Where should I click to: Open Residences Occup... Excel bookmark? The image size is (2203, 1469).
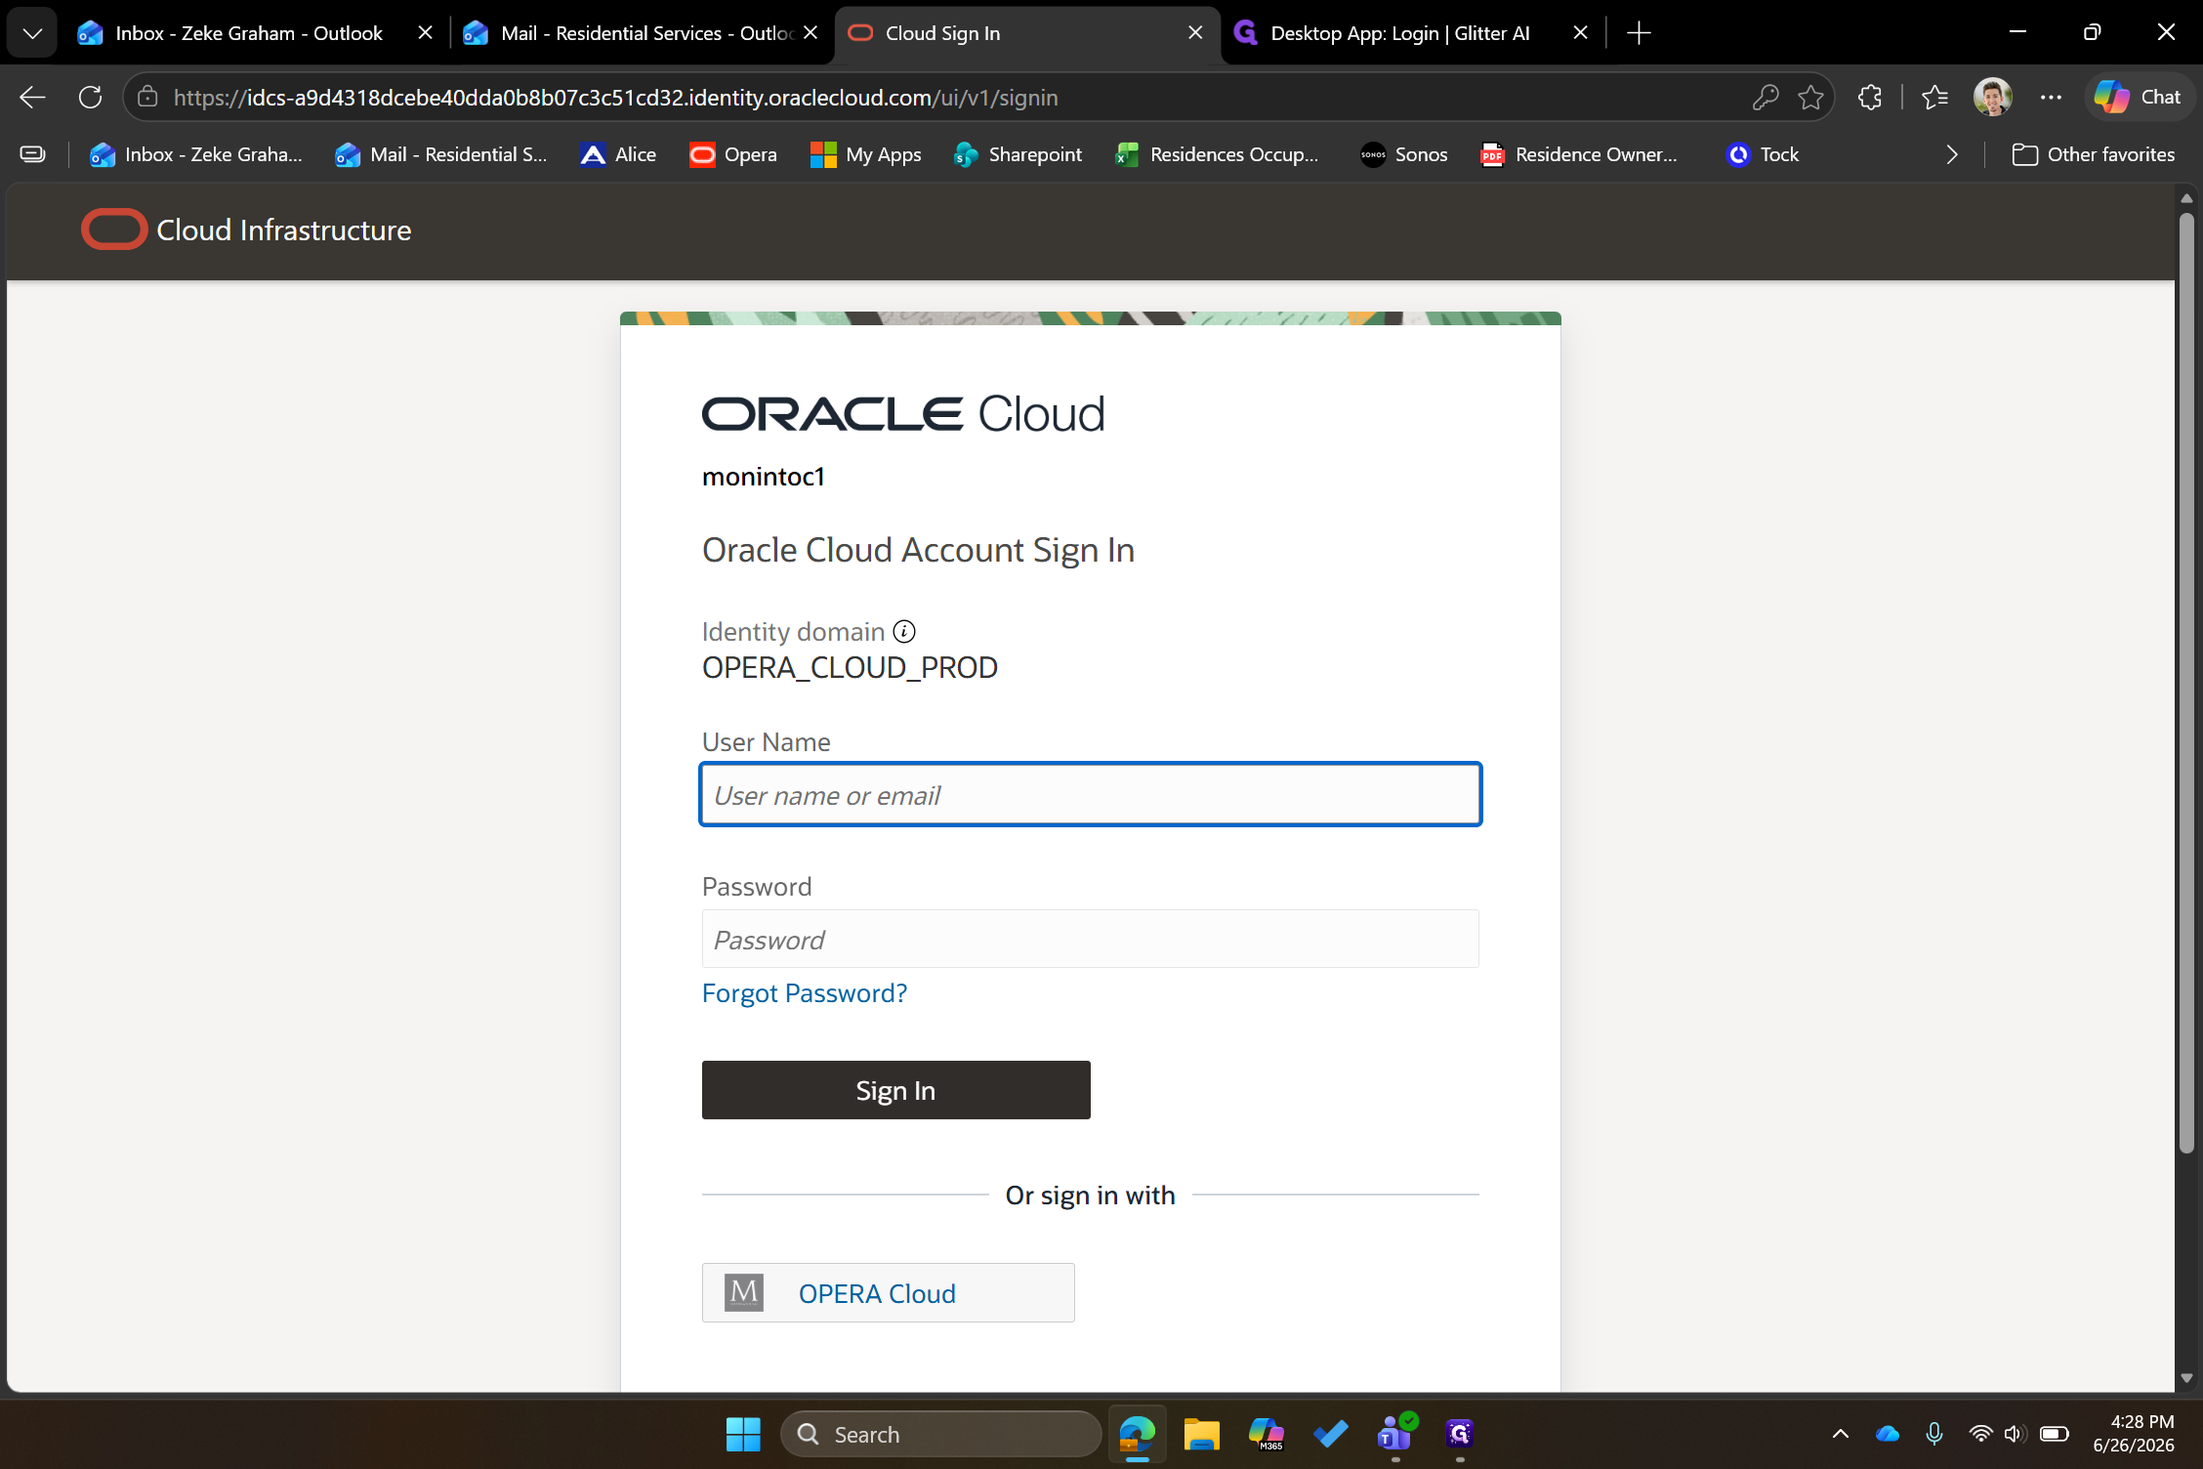[1218, 154]
